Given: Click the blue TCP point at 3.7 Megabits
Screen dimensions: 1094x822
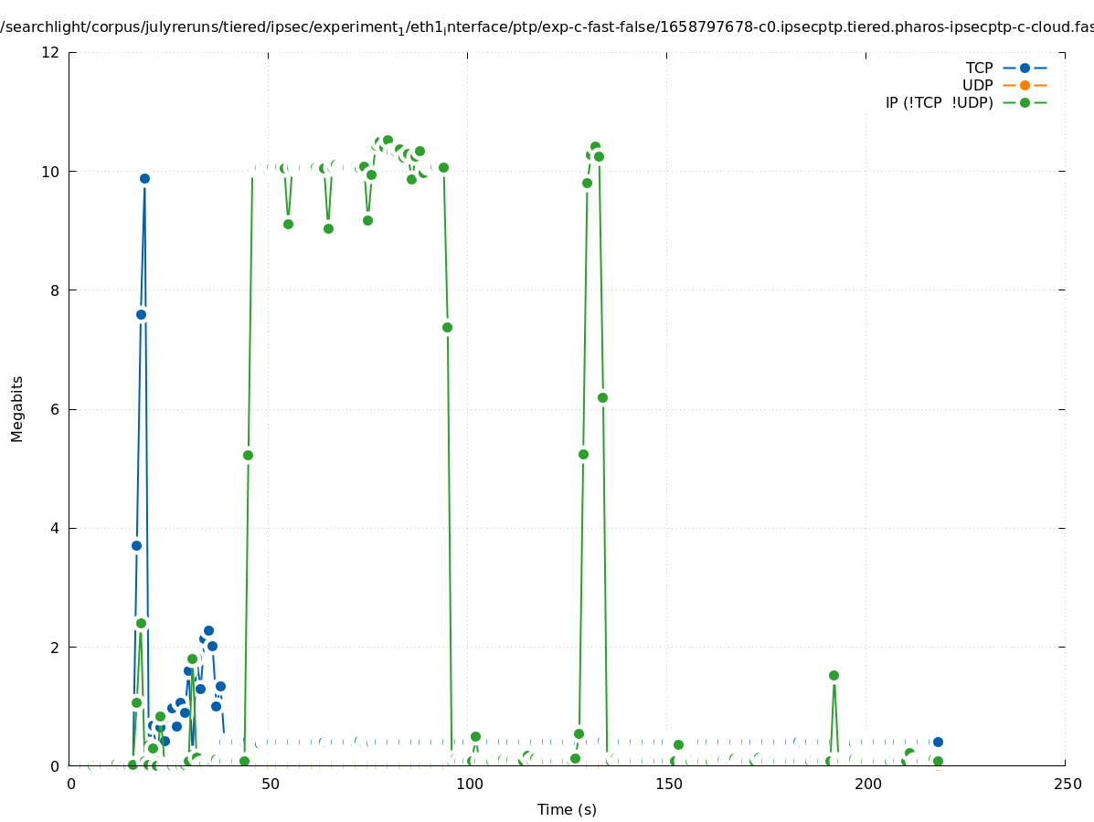Looking at the screenshot, I should (x=136, y=545).
